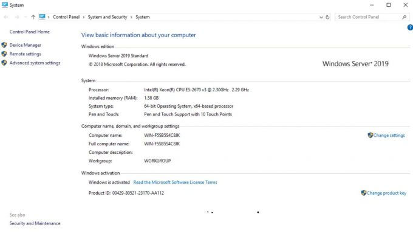Open Security and Maintenance link
The height and width of the screenshot is (233, 413).
point(35,223)
